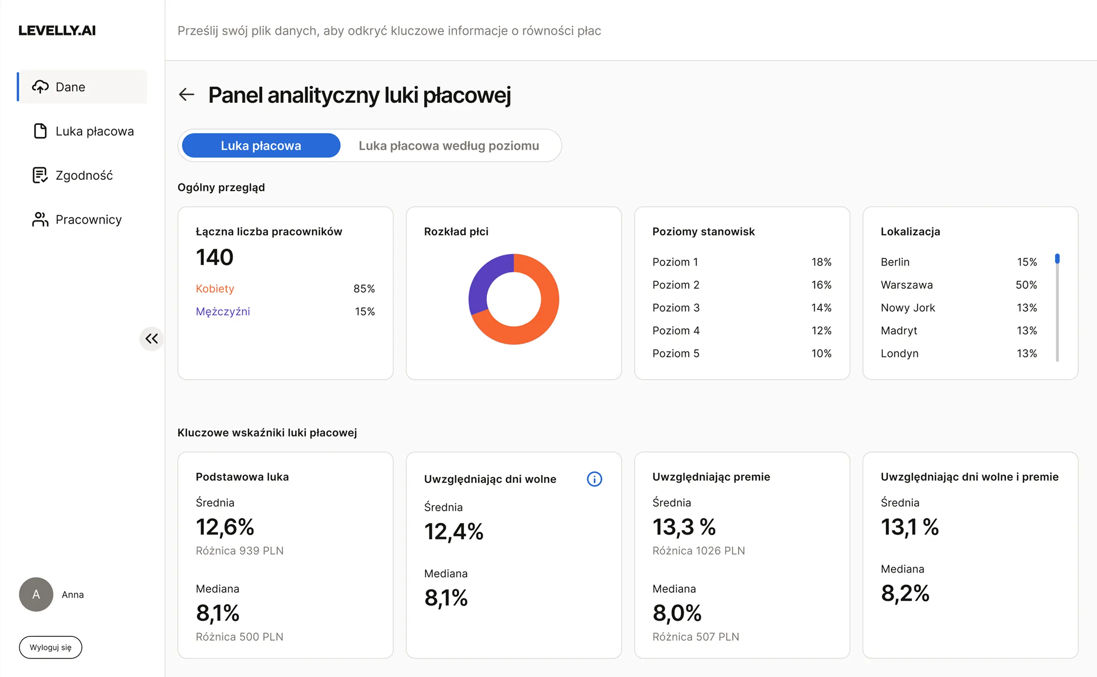The image size is (1097, 677).
Task: Click the 12,4% average value
Action: (x=453, y=532)
